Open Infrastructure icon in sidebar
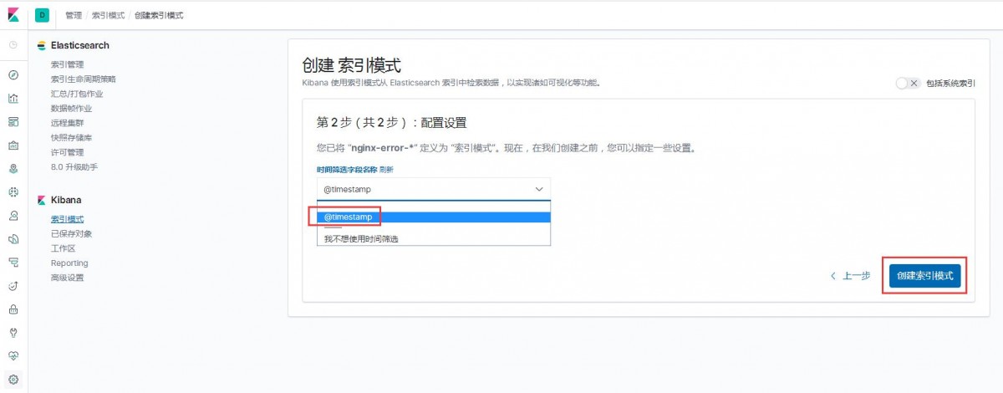Image resolution: width=1003 pixels, height=393 pixels. [x=13, y=216]
